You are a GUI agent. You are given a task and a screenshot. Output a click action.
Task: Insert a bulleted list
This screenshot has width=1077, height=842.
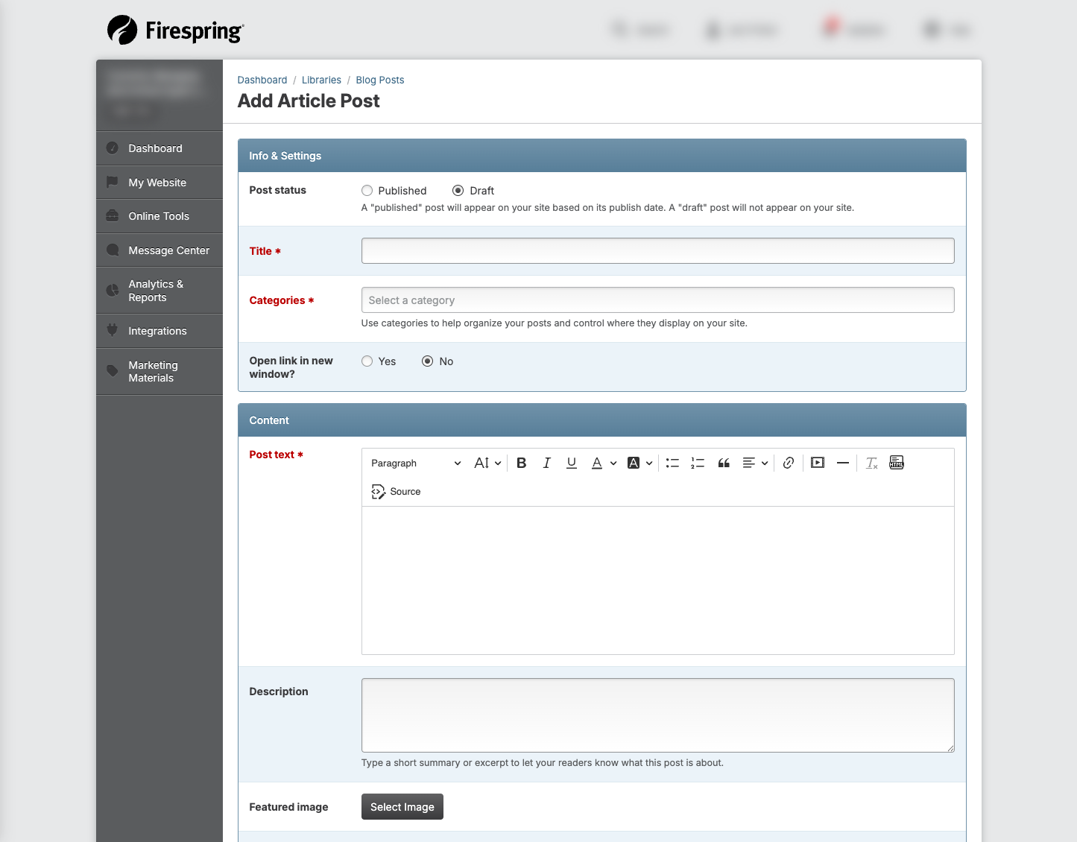672,463
